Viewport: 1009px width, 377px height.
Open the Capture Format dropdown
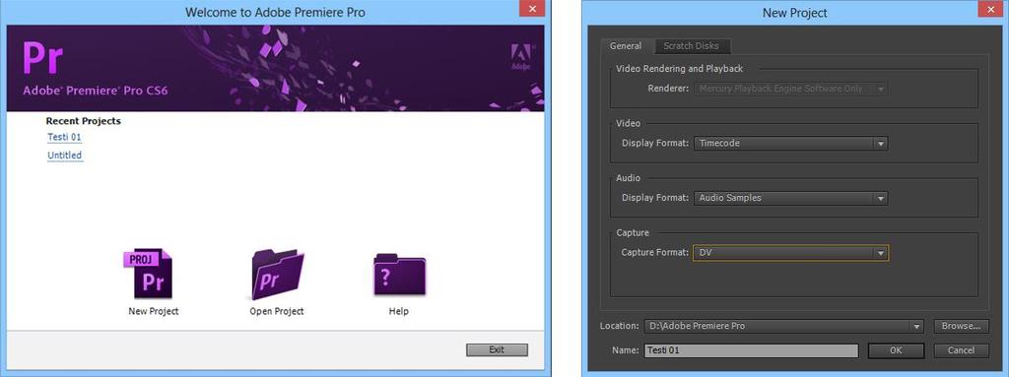coord(791,253)
